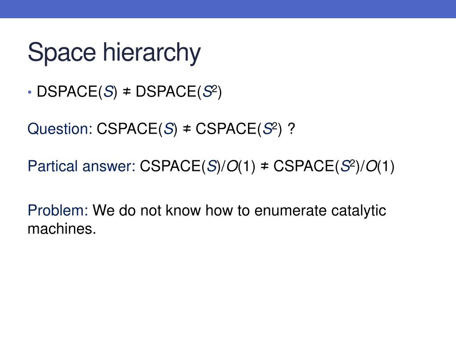
Task: Click CSPACE(S) in the Question line
Action: pos(137,129)
